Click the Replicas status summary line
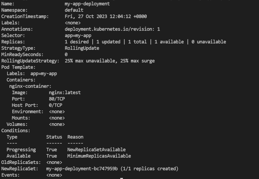This screenshot has height=179, width=259. 145,42
